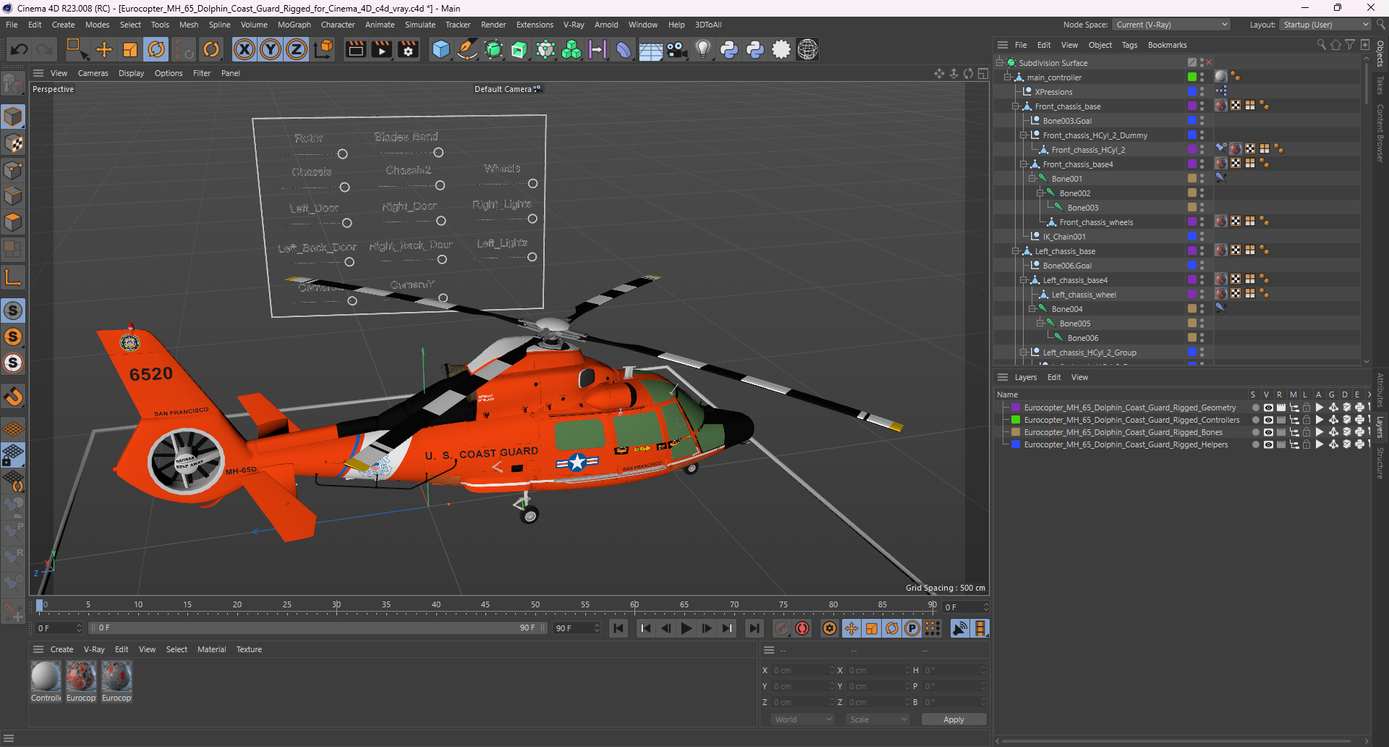Collapse Bone004 tree node
The width and height of the screenshot is (1389, 747).
1032,309
